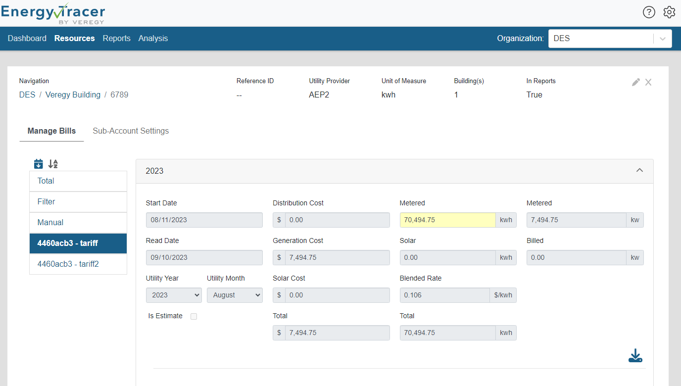Viewport: 681px width, 386px height.
Task: Click the Billed kw field
Action: click(577, 257)
